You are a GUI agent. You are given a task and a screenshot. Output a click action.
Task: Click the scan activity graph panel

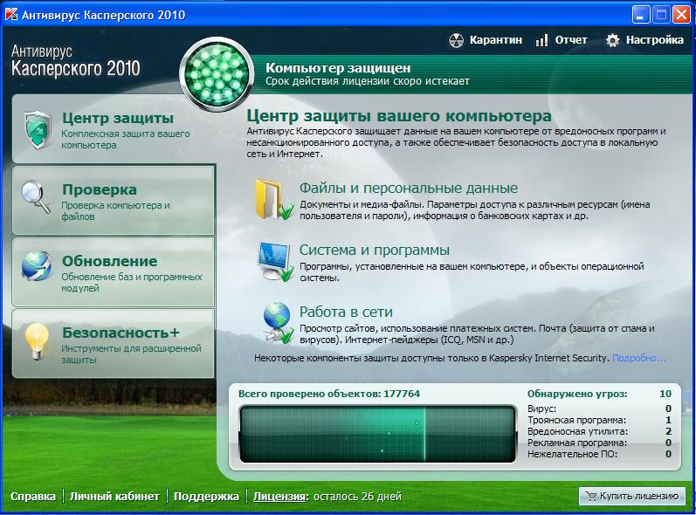point(377,435)
